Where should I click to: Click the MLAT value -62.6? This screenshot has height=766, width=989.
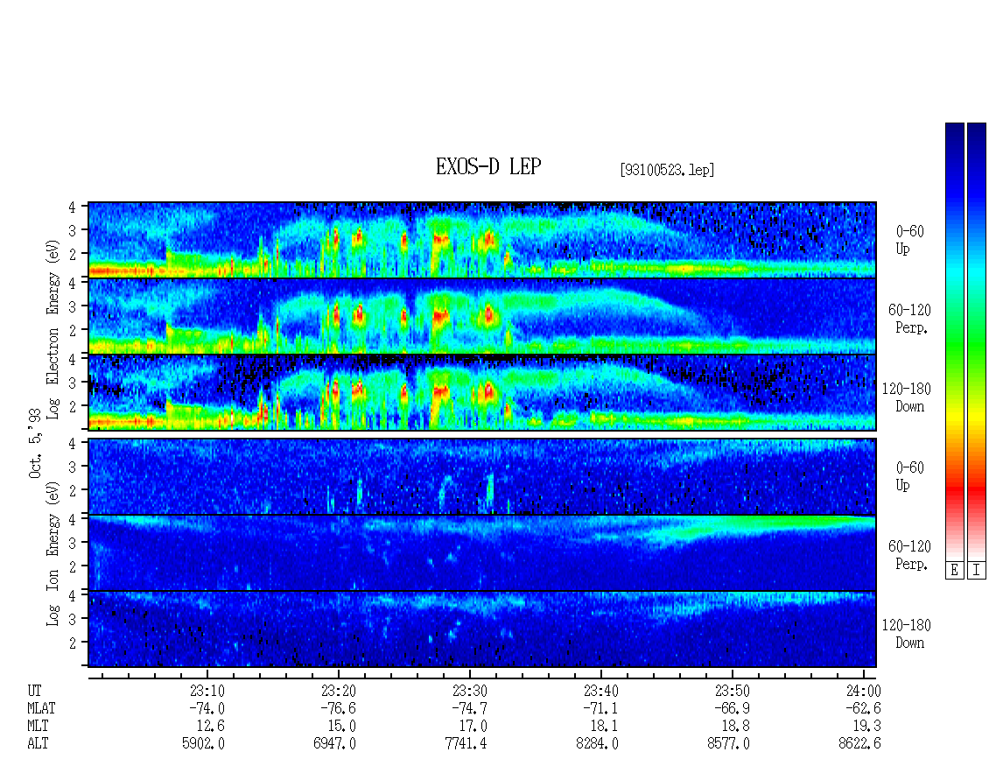click(864, 708)
